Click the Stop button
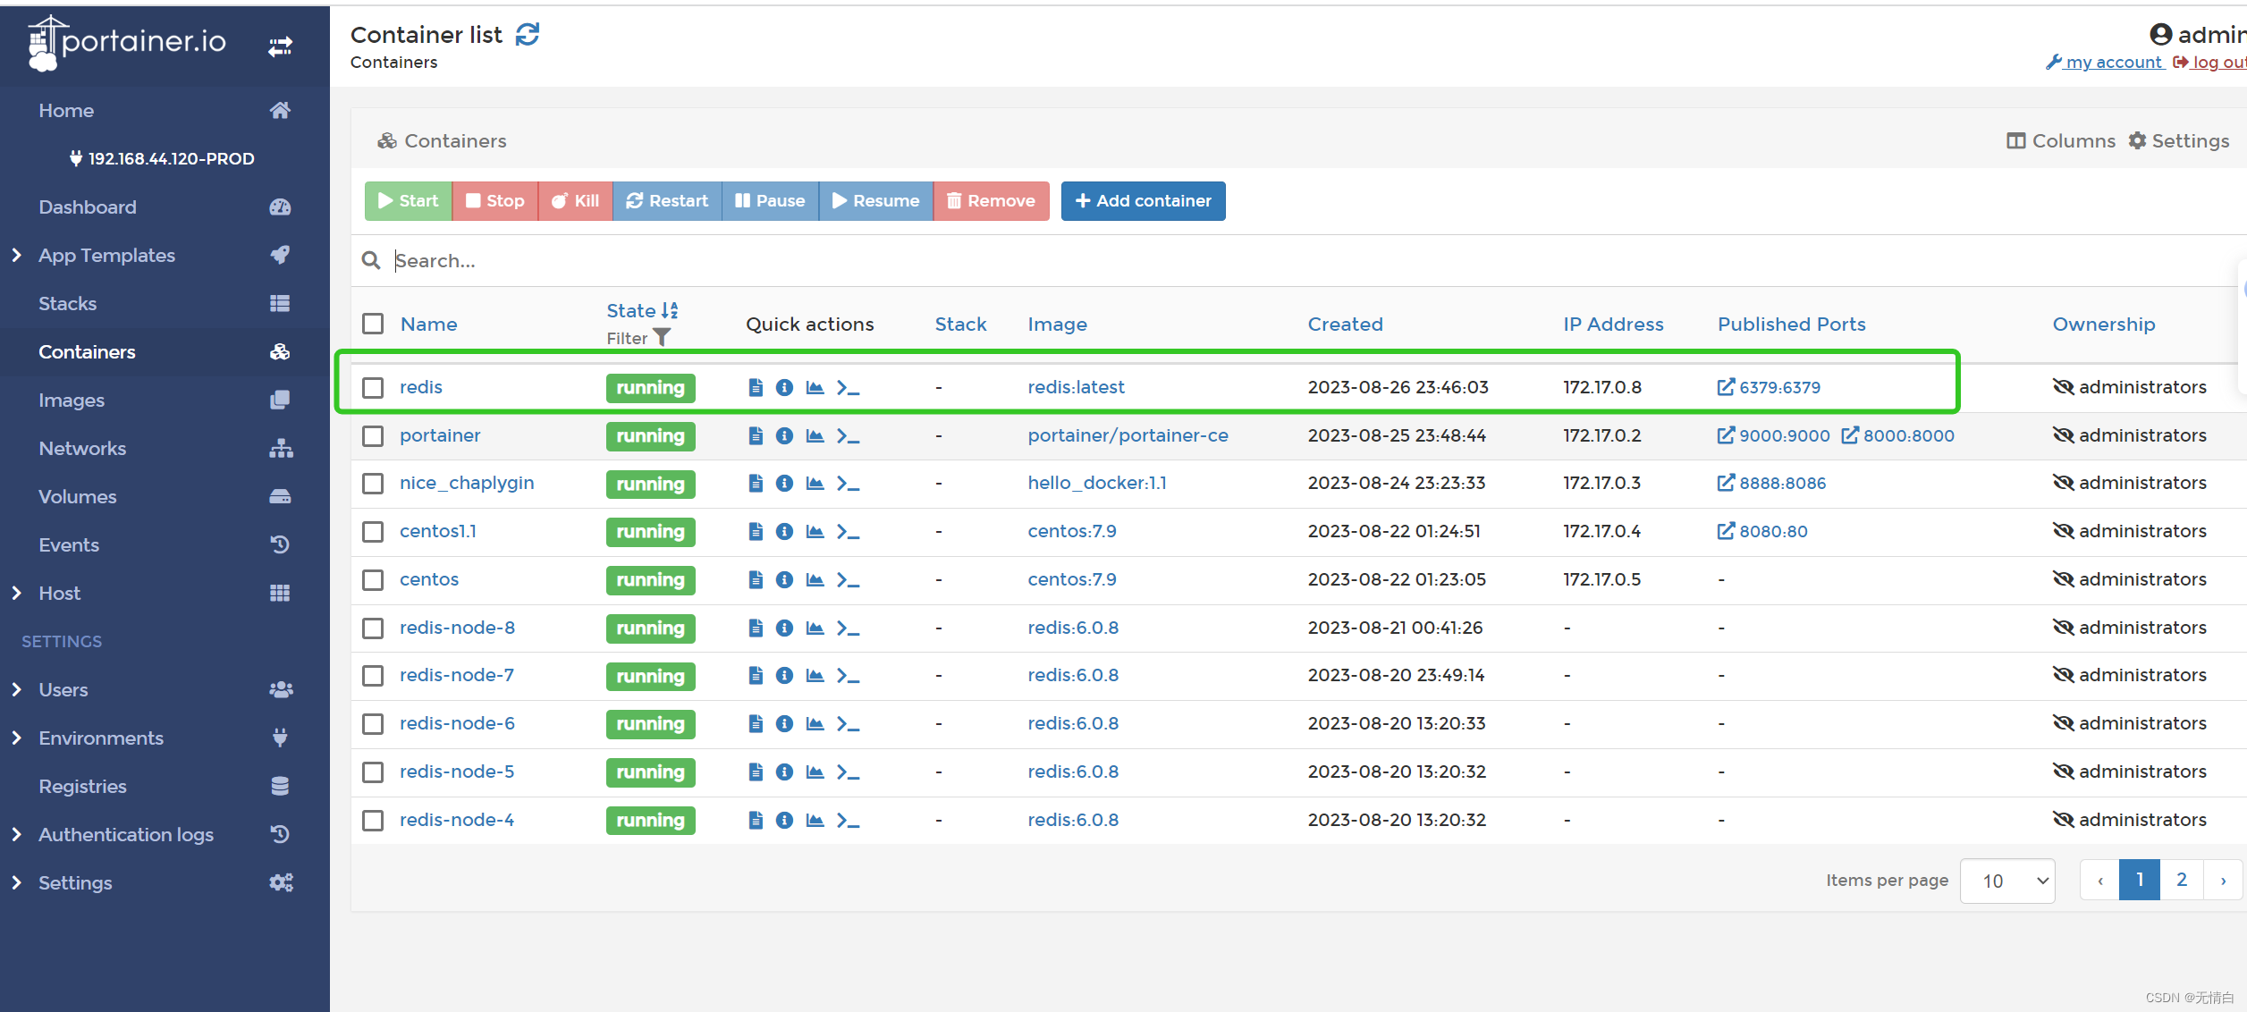 pyautogui.click(x=495, y=201)
